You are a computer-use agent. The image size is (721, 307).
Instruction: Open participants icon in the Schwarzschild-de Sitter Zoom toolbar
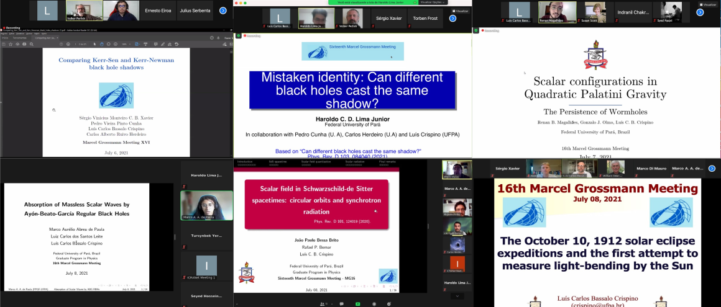click(323, 304)
